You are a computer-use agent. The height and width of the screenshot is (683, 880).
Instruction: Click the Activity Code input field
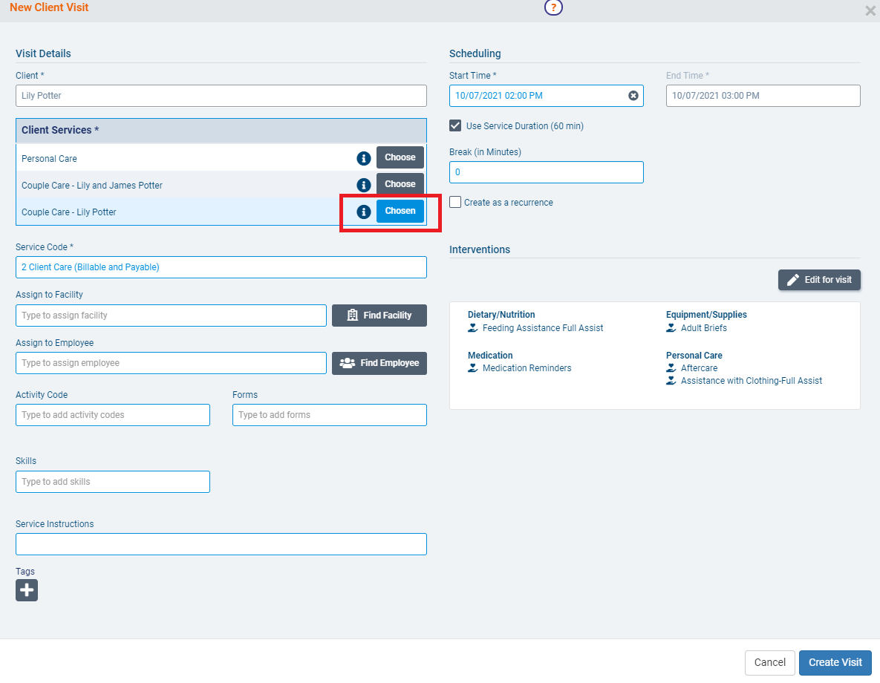point(112,415)
